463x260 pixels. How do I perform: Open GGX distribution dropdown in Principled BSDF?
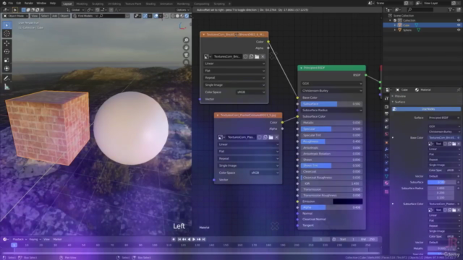tap(331, 84)
